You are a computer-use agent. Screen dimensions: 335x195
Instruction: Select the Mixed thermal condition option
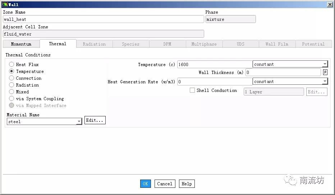point(12,92)
